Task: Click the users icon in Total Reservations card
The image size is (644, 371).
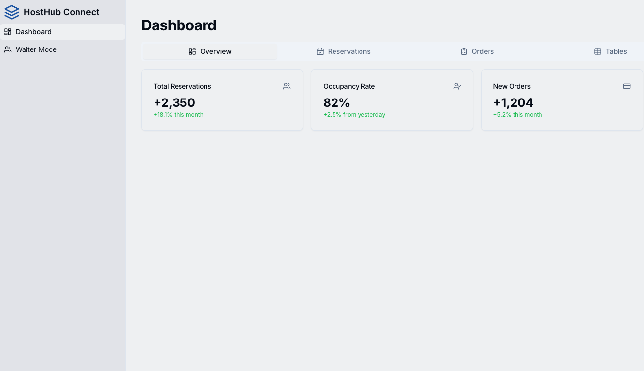Action: pyautogui.click(x=287, y=86)
